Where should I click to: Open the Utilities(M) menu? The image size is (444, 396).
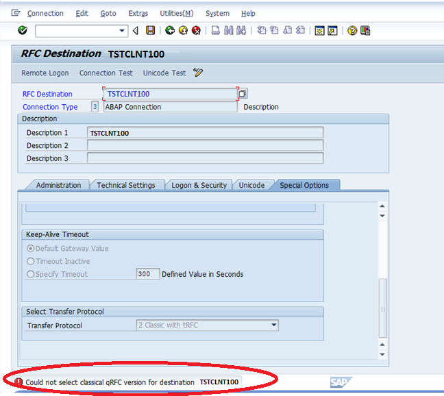[177, 13]
